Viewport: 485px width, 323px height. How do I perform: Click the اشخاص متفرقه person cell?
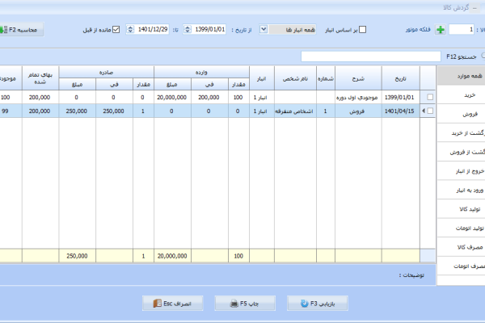pyautogui.click(x=295, y=111)
